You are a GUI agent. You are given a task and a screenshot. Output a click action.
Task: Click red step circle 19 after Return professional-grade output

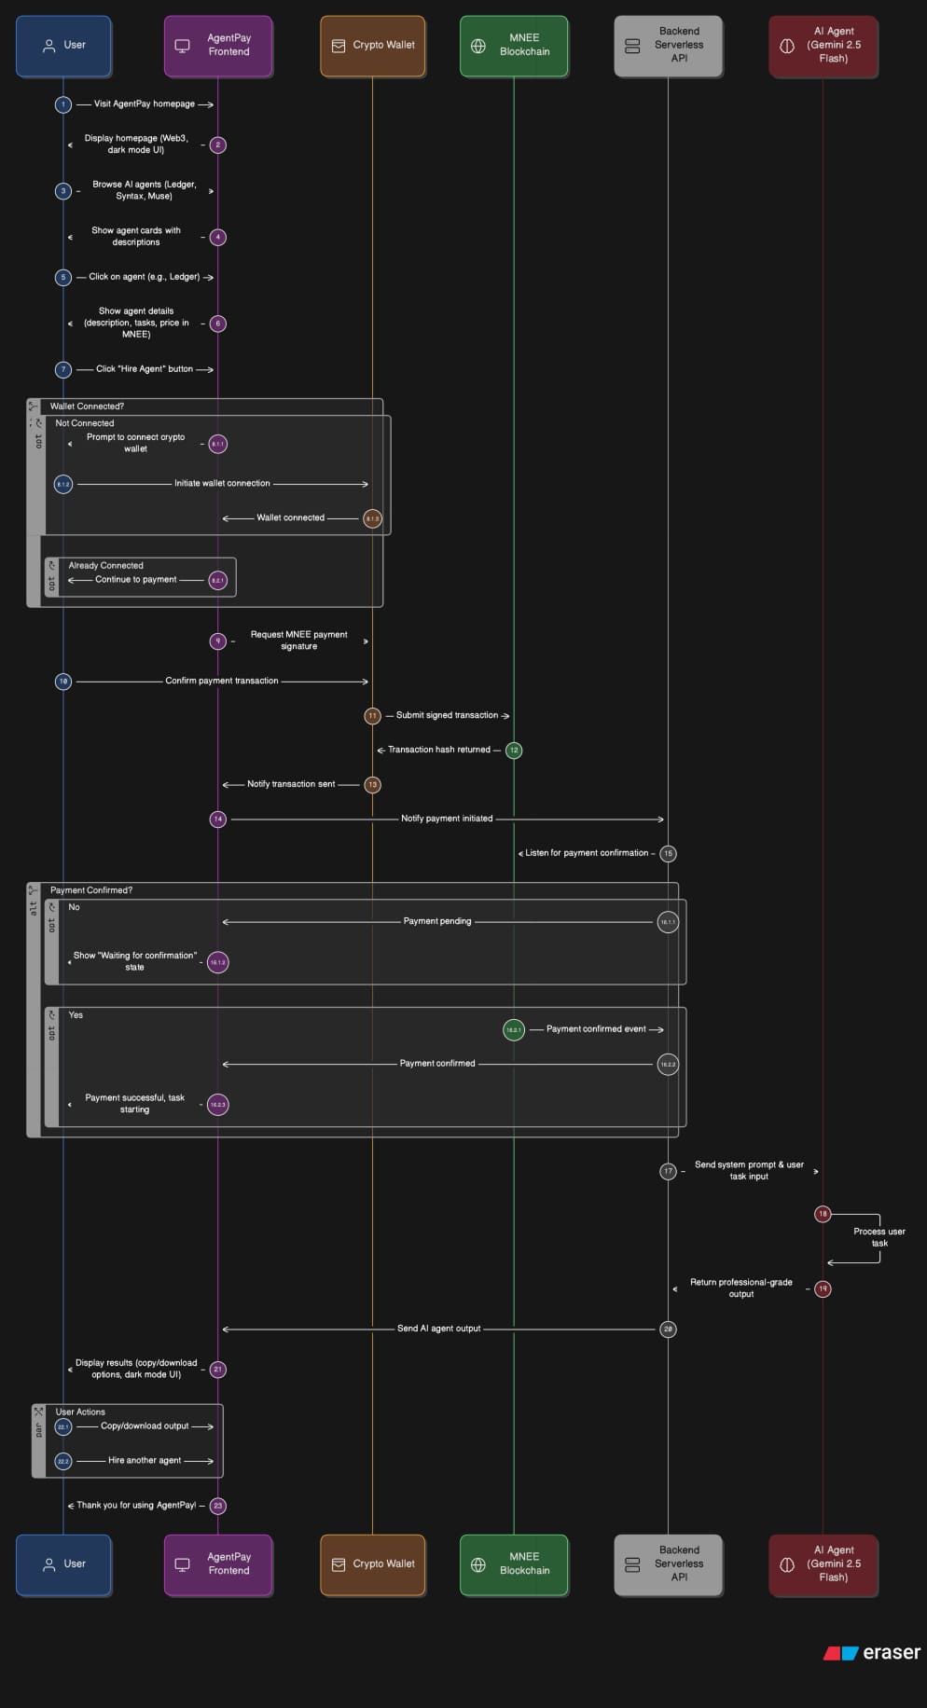click(x=823, y=1289)
